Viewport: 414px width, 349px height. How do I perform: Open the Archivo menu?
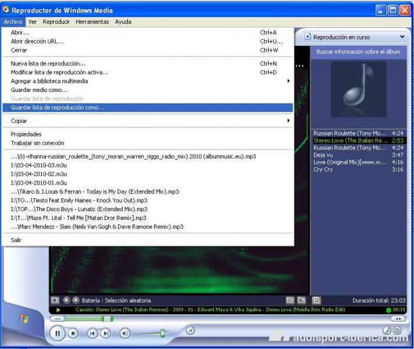click(x=13, y=22)
